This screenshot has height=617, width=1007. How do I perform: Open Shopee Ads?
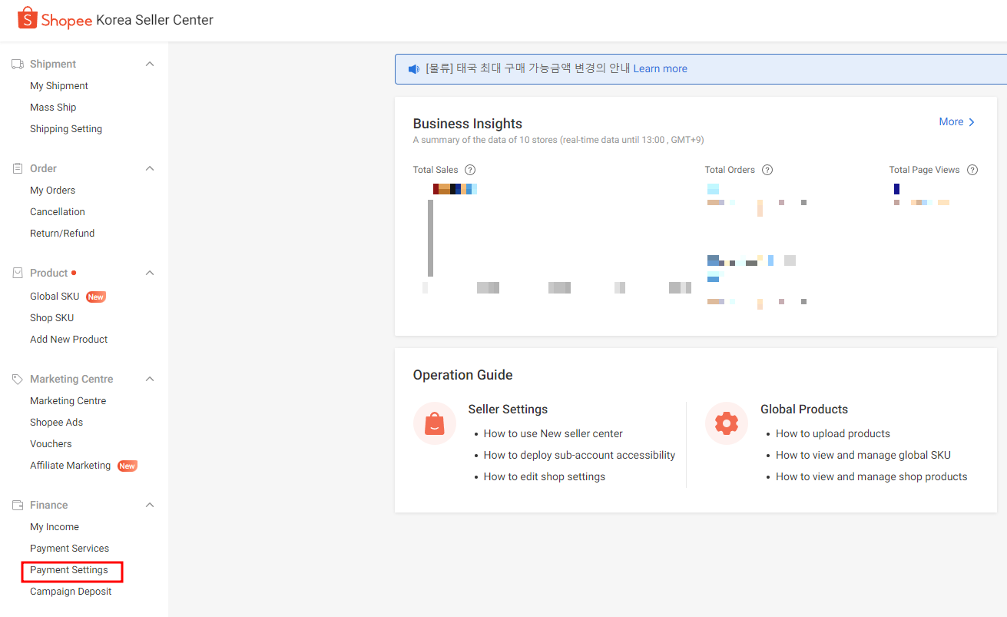pos(57,423)
